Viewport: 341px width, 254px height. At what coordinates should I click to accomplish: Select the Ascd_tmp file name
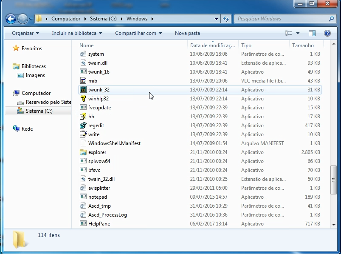pyautogui.click(x=99, y=206)
